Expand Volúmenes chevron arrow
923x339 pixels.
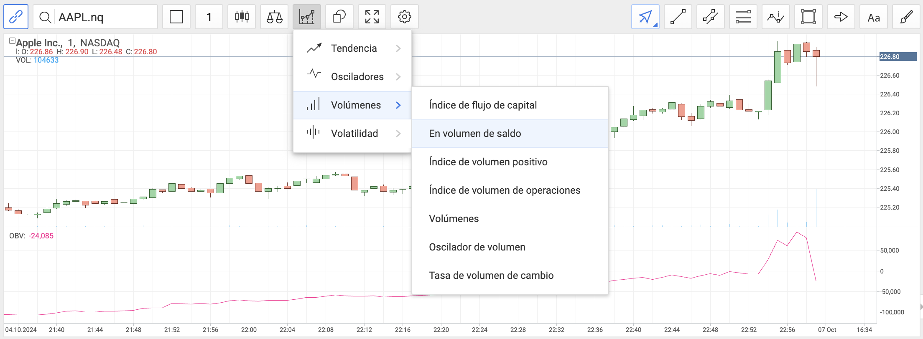pyautogui.click(x=398, y=105)
